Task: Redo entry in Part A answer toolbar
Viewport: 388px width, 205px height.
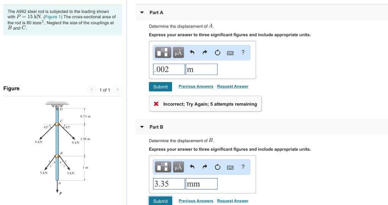Action: [205, 53]
